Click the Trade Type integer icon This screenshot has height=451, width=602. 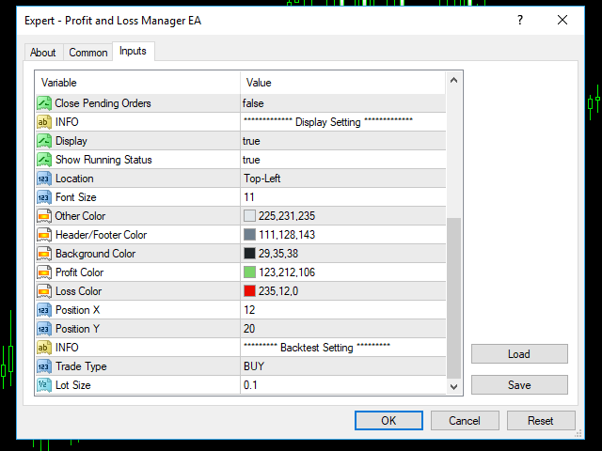tap(44, 366)
